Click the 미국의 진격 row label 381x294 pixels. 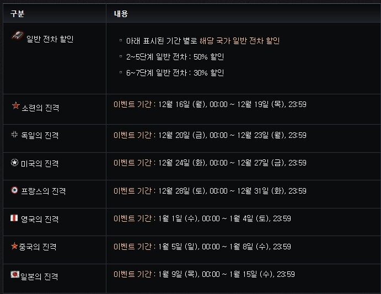click(40, 163)
